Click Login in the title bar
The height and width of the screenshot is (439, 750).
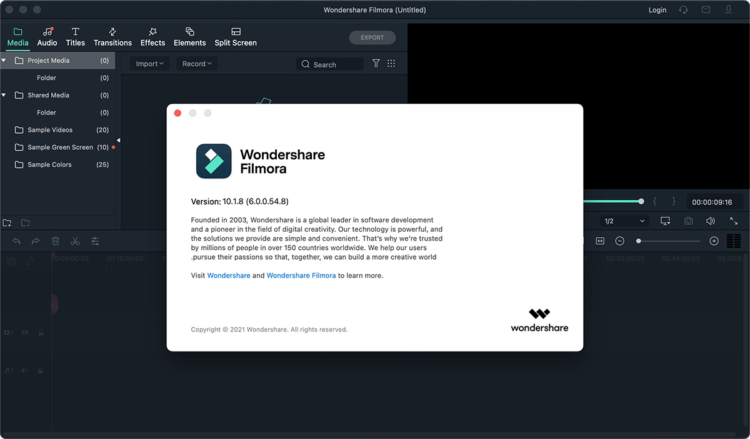tap(657, 10)
